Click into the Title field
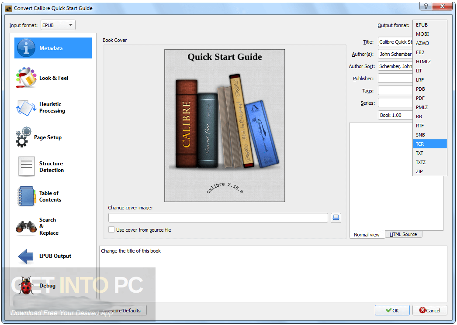Image resolution: width=457 pixels, height=325 pixels. pos(395,42)
